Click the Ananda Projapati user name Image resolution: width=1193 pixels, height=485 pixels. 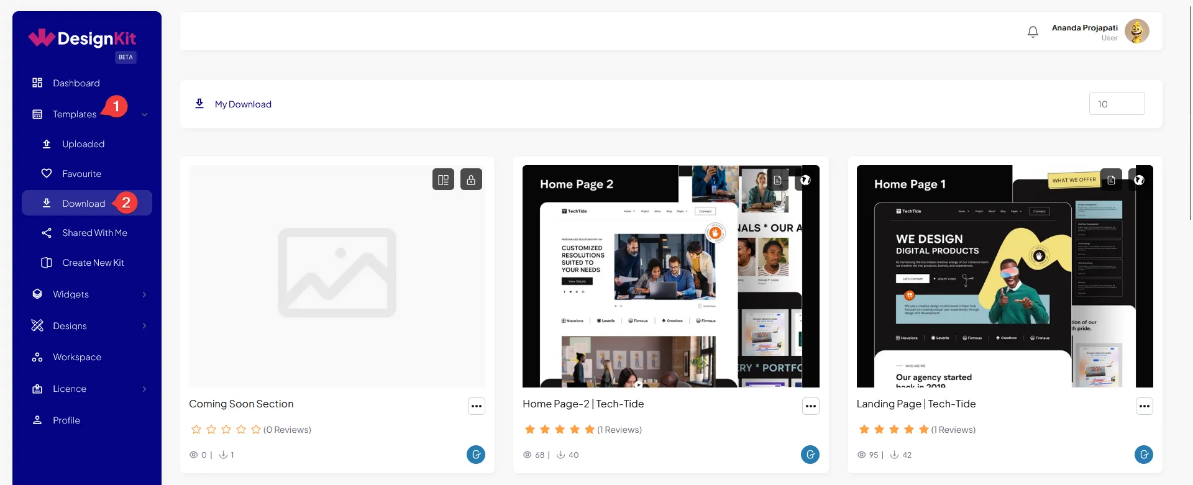[1084, 28]
